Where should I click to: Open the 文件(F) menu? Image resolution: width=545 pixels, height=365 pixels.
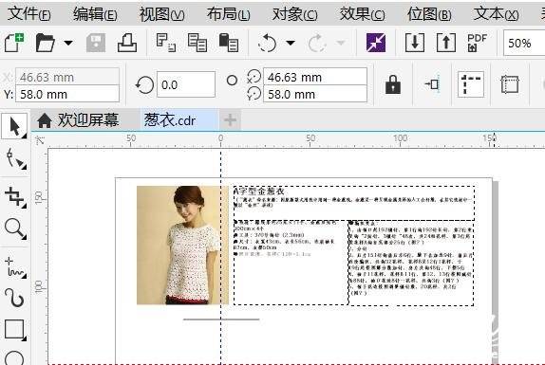pyautogui.click(x=29, y=14)
